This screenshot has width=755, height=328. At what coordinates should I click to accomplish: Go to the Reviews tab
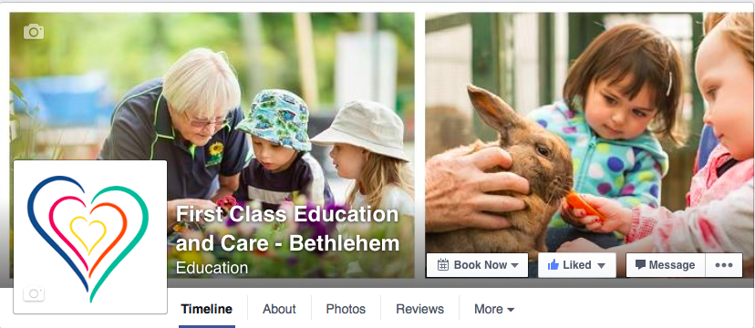[419, 309]
